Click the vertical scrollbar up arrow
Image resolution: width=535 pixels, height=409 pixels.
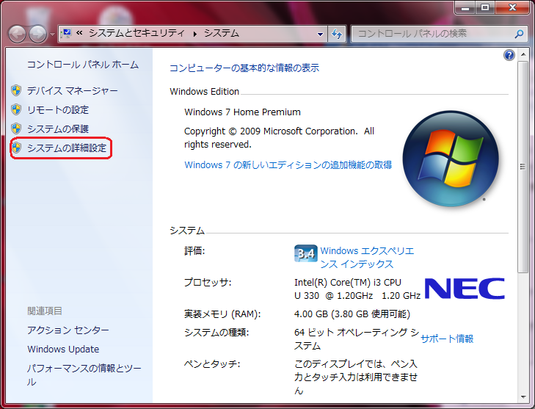coord(523,54)
